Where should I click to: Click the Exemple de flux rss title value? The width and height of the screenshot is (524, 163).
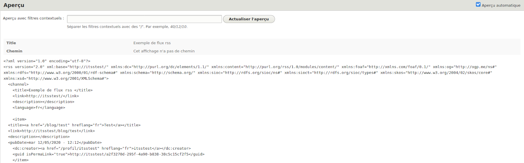152,43
